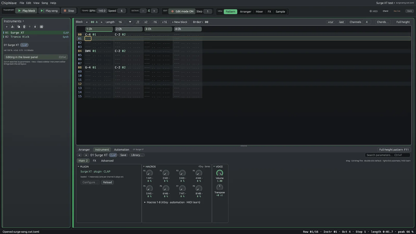
Task: Open the File menu
Action: point(22,3)
